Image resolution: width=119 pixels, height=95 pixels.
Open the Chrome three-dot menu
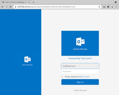pos(116,7)
